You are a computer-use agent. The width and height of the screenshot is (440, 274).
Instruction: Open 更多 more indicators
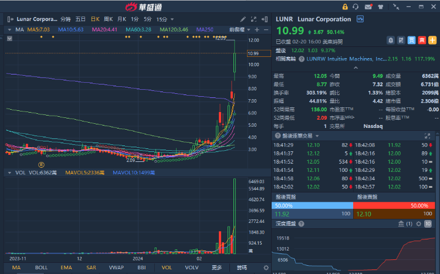pyautogui.click(x=216, y=268)
